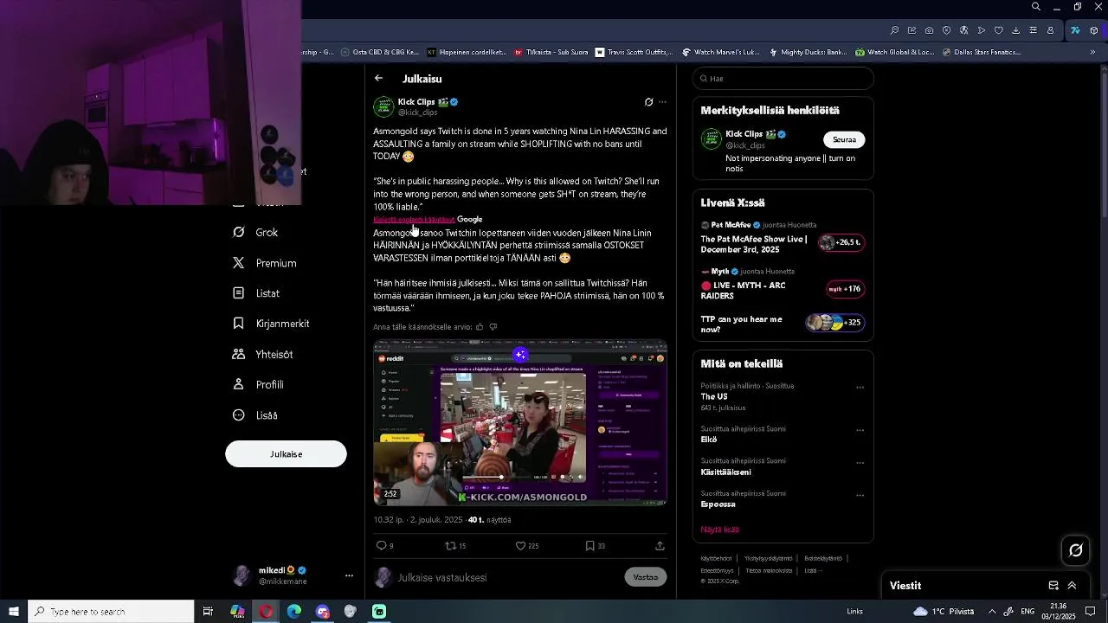Screen dimensions: 1108x623
Task: Open options for the Espoossa trend
Action: point(860,496)
